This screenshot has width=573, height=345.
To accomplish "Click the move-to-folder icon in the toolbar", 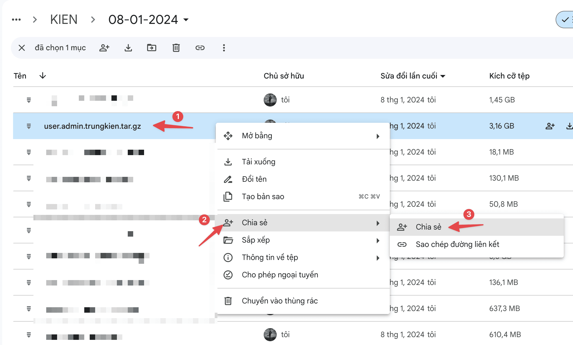I will pyautogui.click(x=152, y=48).
